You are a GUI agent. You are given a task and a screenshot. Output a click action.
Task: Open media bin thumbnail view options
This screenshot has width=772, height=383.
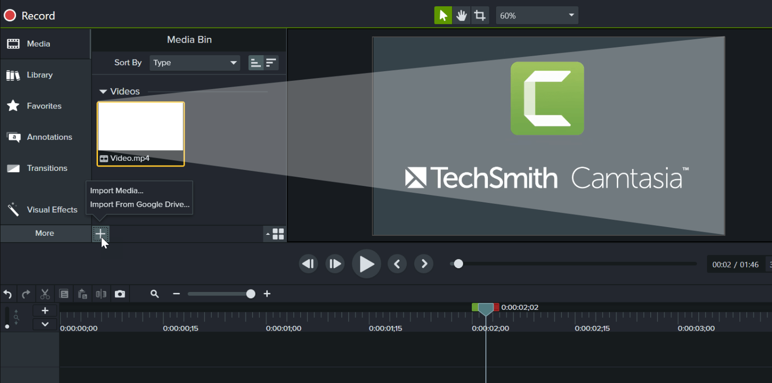(x=275, y=234)
